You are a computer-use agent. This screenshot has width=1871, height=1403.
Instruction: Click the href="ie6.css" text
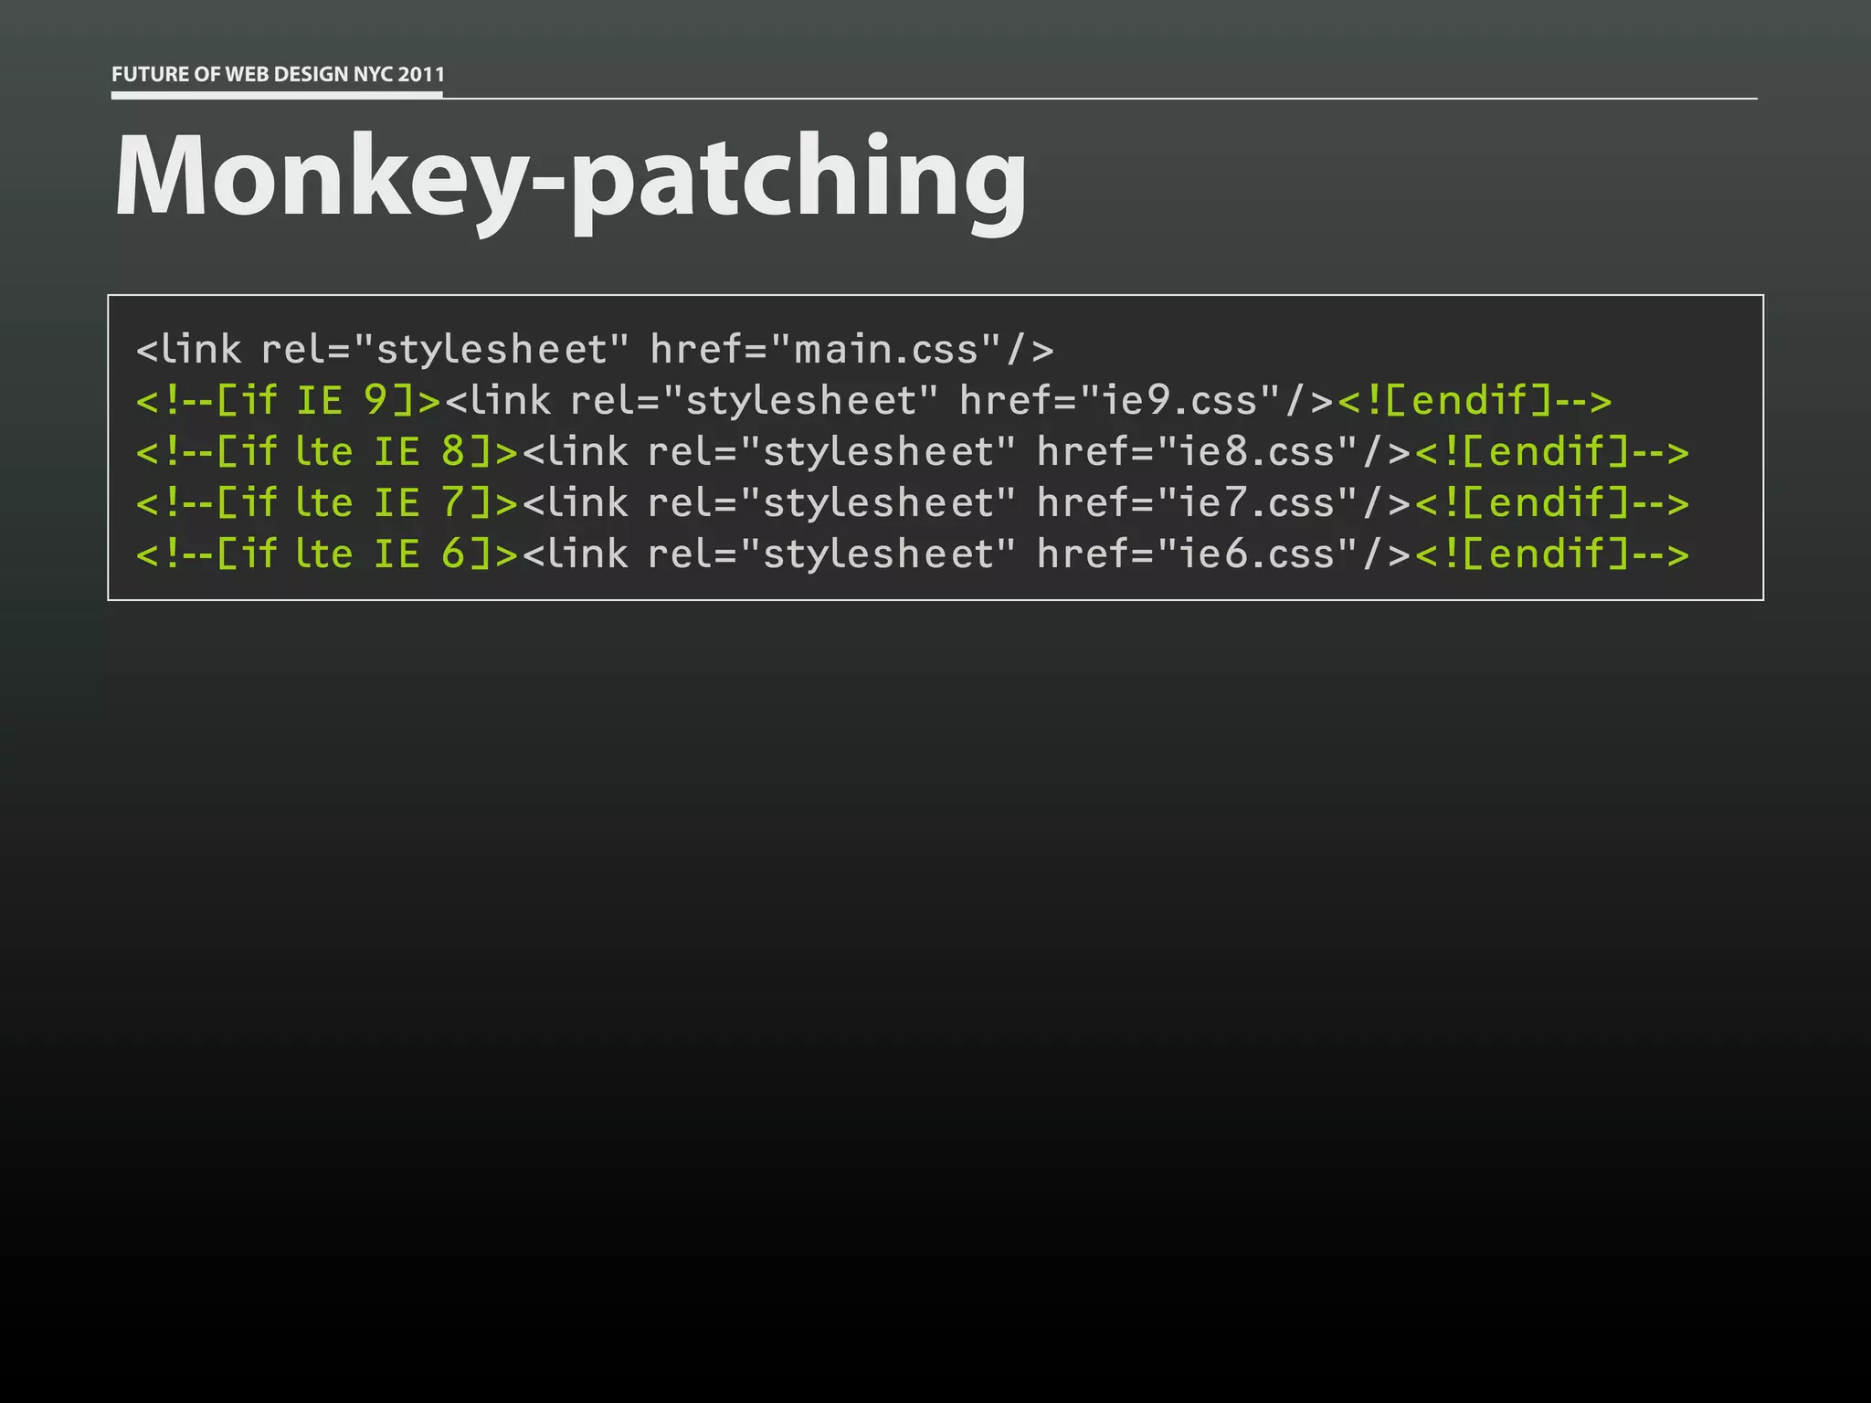(1197, 554)
